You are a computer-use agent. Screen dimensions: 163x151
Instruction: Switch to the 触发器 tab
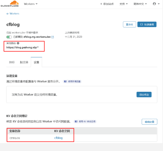(x=24, y=62)
